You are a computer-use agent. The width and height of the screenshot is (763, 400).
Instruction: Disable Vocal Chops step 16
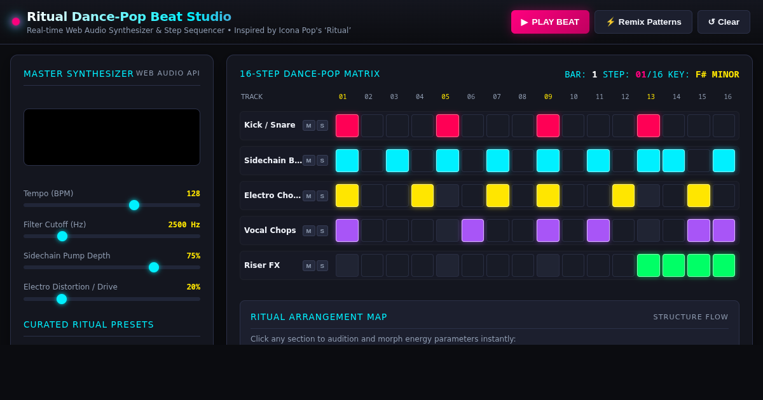click(724, 230)
